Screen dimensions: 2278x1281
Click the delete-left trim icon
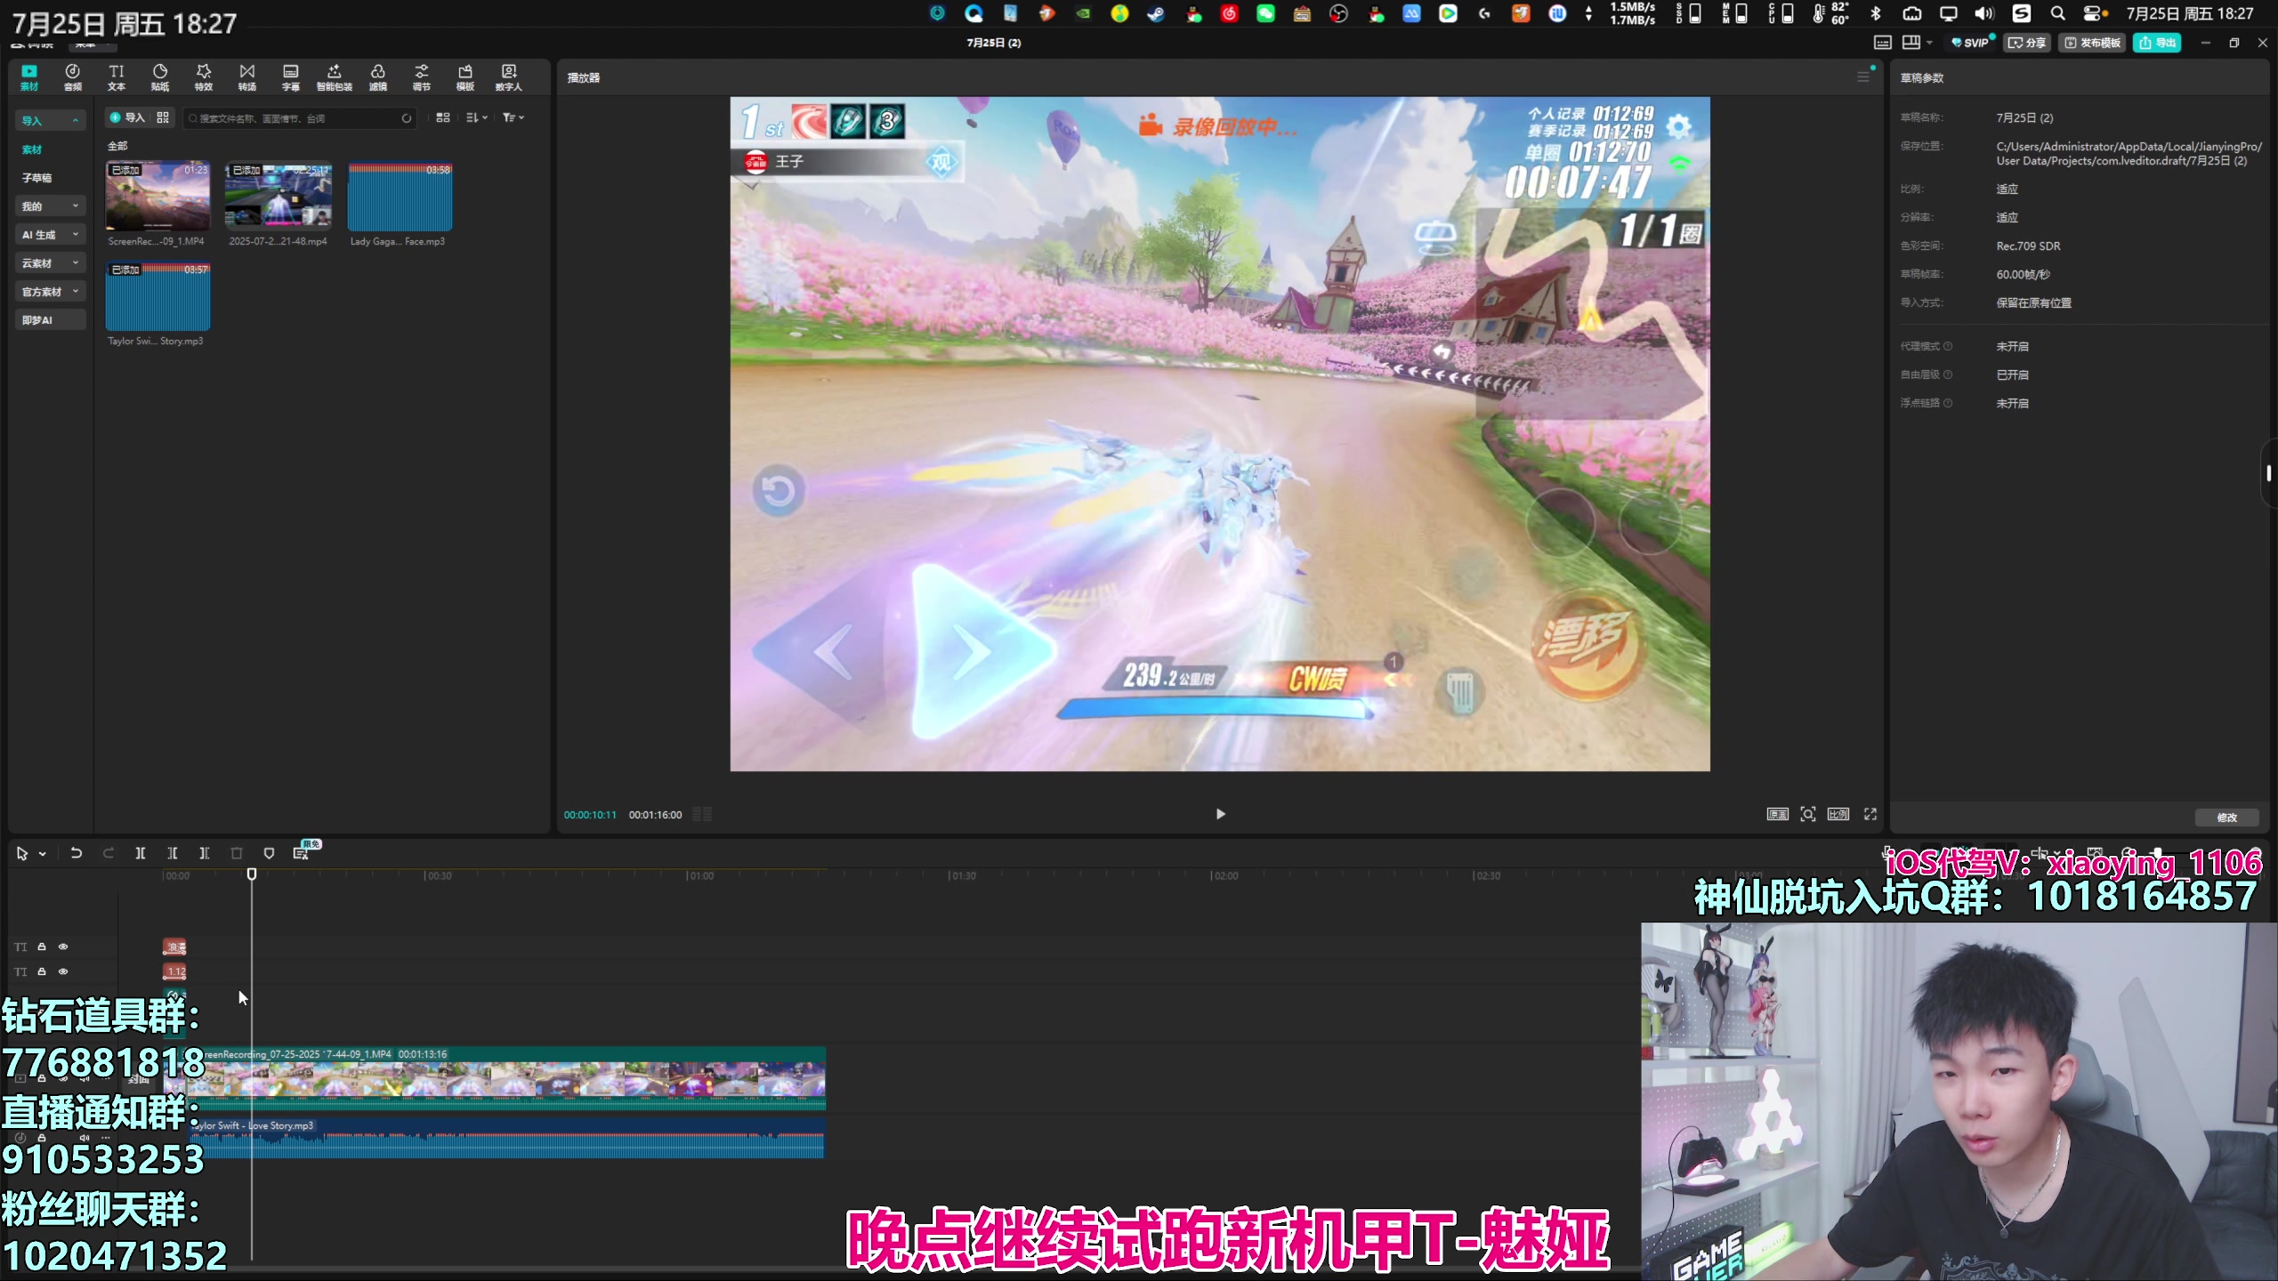coord(173,853)
